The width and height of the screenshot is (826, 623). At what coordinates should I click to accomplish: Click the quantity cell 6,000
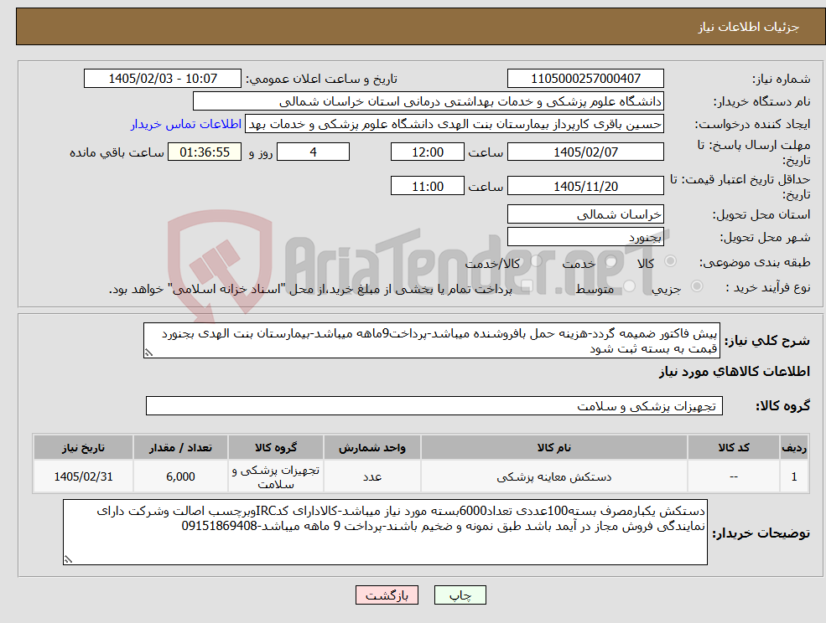click(180, 476)
